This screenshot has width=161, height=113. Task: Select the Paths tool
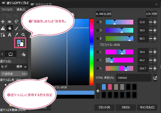tap(3, 35)
